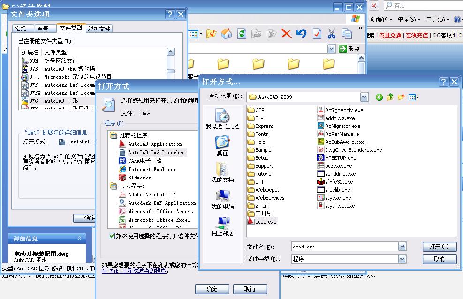Viewport: 463px width, 299px height.
Task: Select AdMigrator.exe file
Action: click(339, 126)
